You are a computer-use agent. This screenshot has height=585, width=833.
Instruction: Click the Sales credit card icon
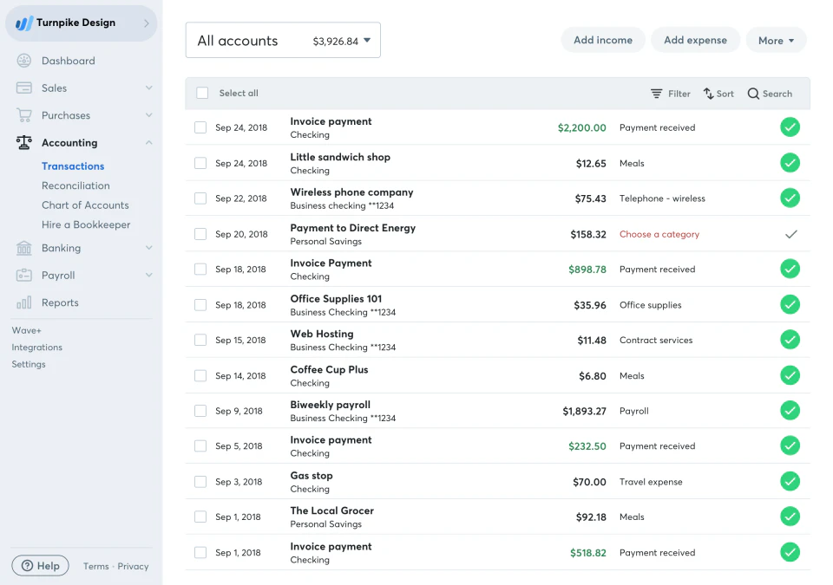[24, 88]
